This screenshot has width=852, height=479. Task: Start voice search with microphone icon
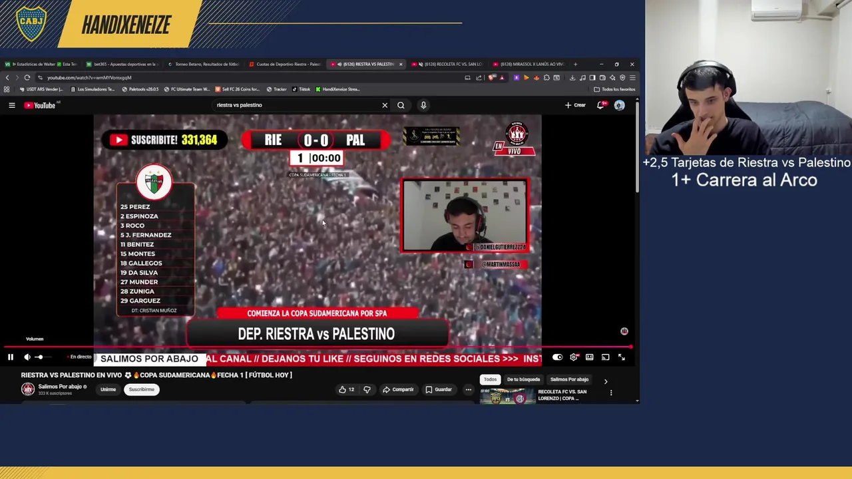[x=423, y=105]
